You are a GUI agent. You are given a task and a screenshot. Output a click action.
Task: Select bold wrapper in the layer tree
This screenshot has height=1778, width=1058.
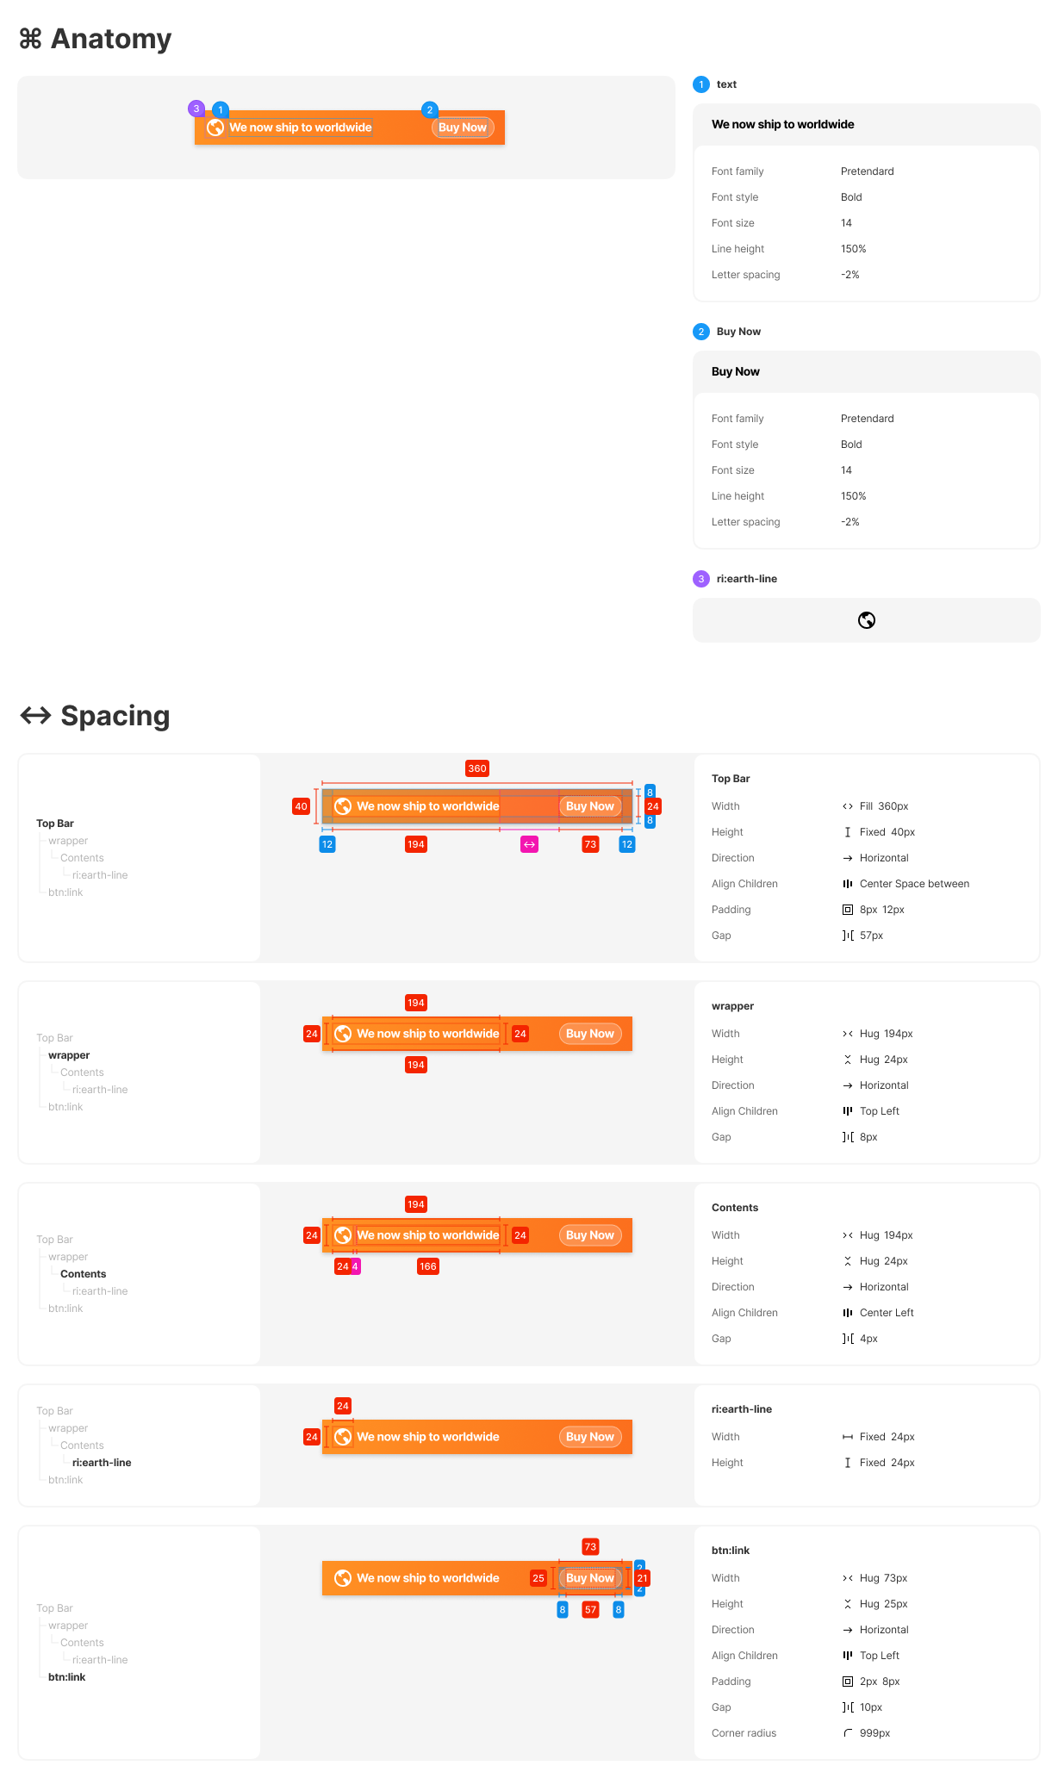[x=69, y=1055]
